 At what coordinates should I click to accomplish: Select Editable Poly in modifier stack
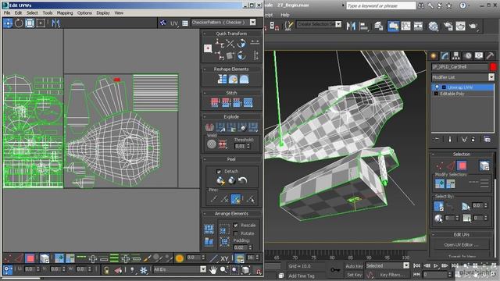point(452,94)
